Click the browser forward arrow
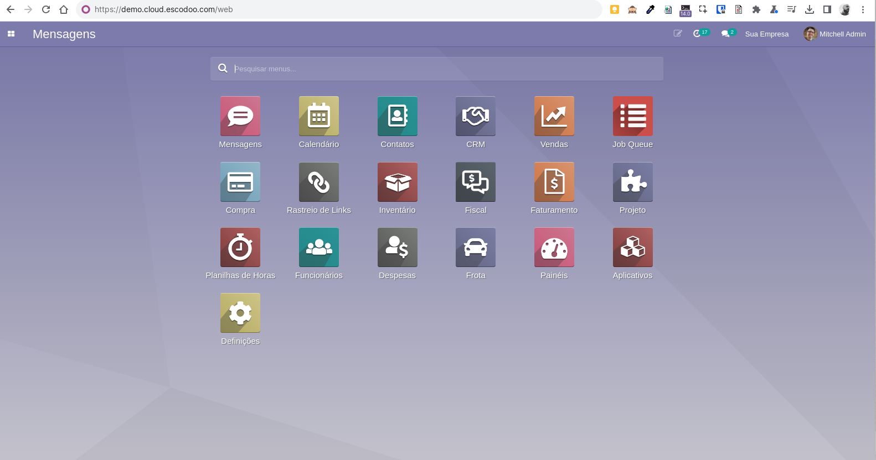 pos(28,9)
